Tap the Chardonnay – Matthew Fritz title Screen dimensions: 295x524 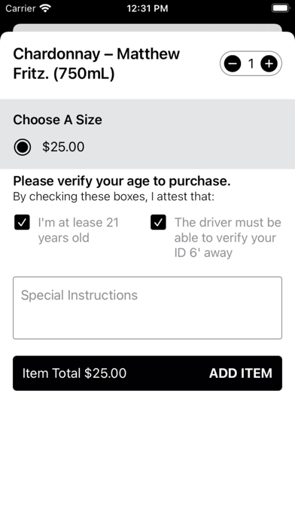click(96, 64)
